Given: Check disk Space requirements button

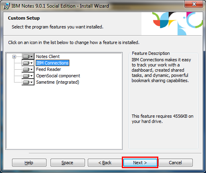Looking at the screenshot, I should [68, 163].
